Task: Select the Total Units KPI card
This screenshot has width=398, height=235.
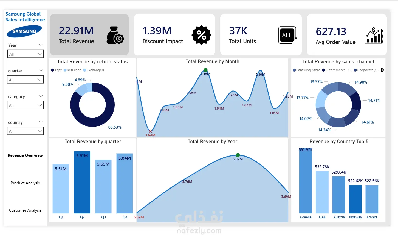Action: point(261,35)
